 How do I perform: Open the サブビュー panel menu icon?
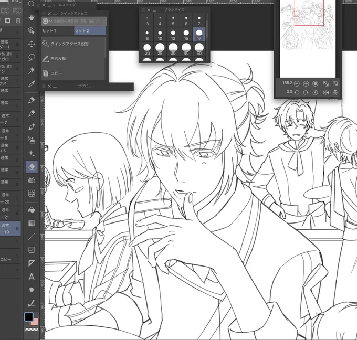(44, 86)
